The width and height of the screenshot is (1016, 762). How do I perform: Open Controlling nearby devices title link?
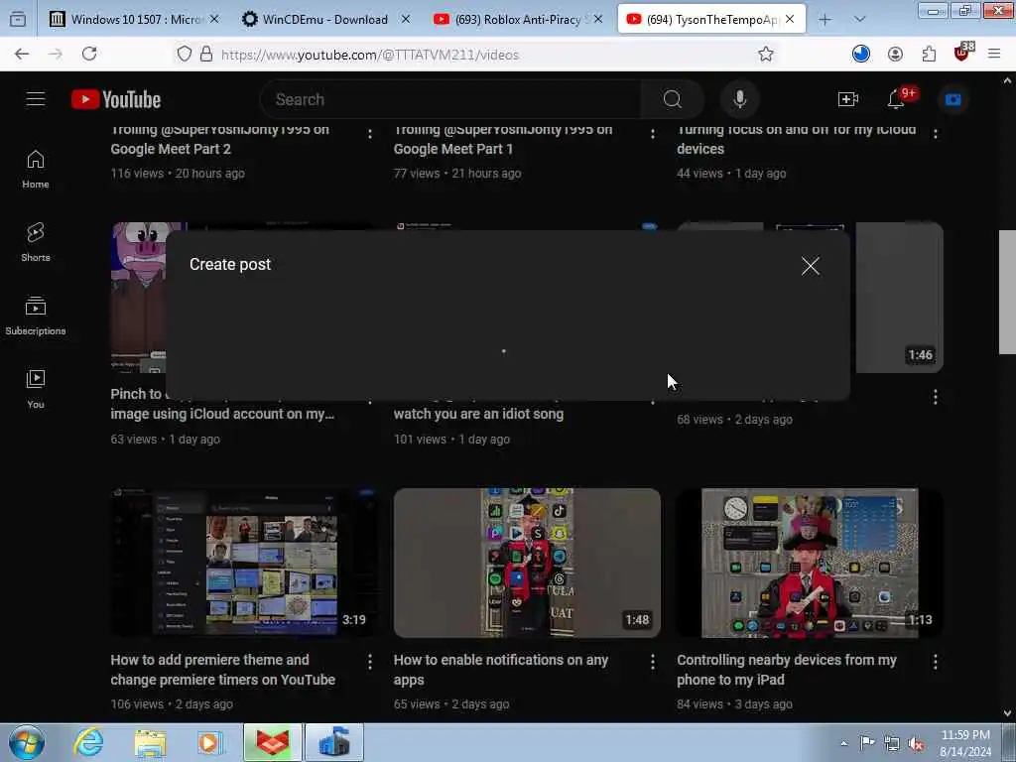point(787,670)
